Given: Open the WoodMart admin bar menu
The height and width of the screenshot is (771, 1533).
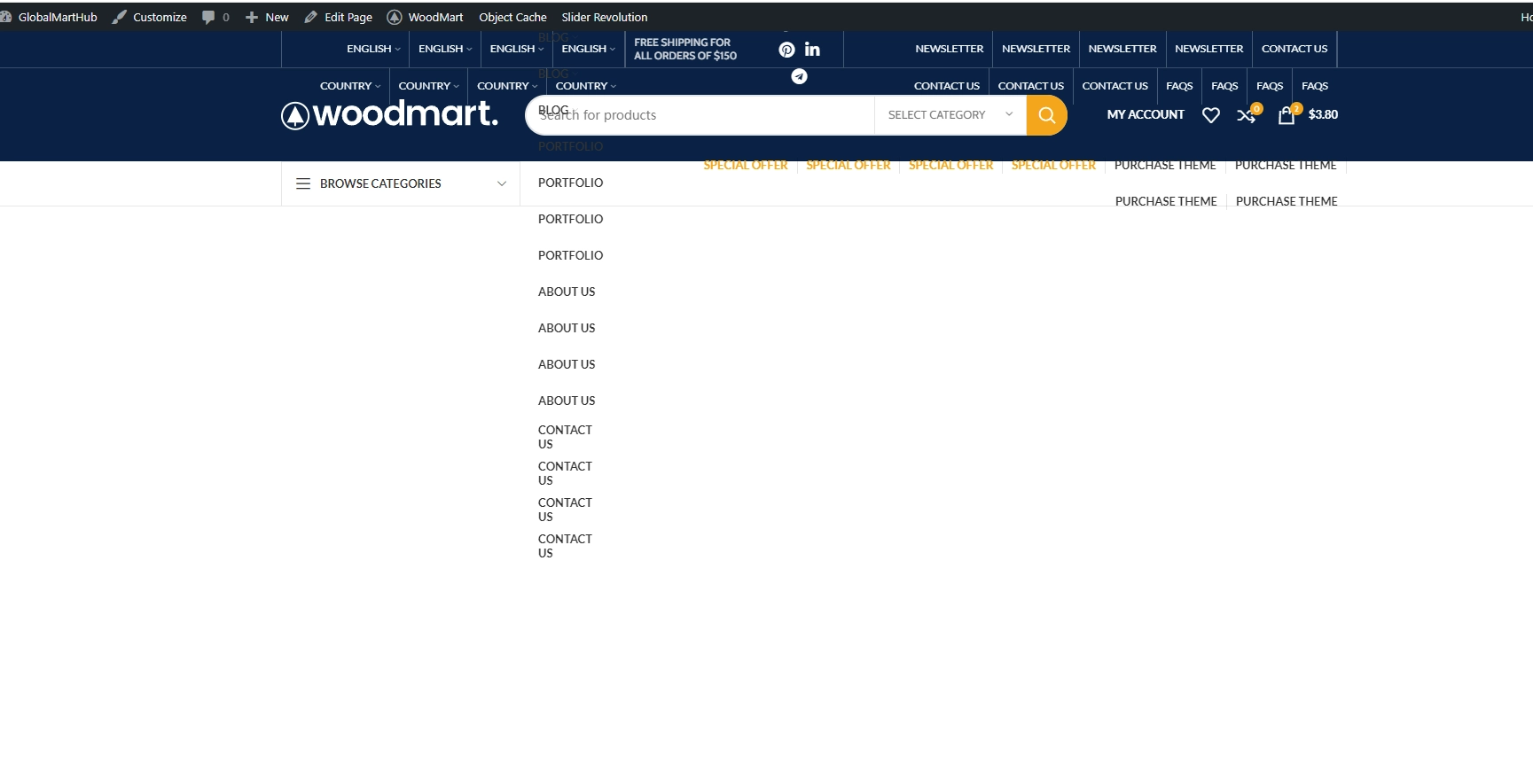Looking at the screenshot, I should [x=425, y=17].
